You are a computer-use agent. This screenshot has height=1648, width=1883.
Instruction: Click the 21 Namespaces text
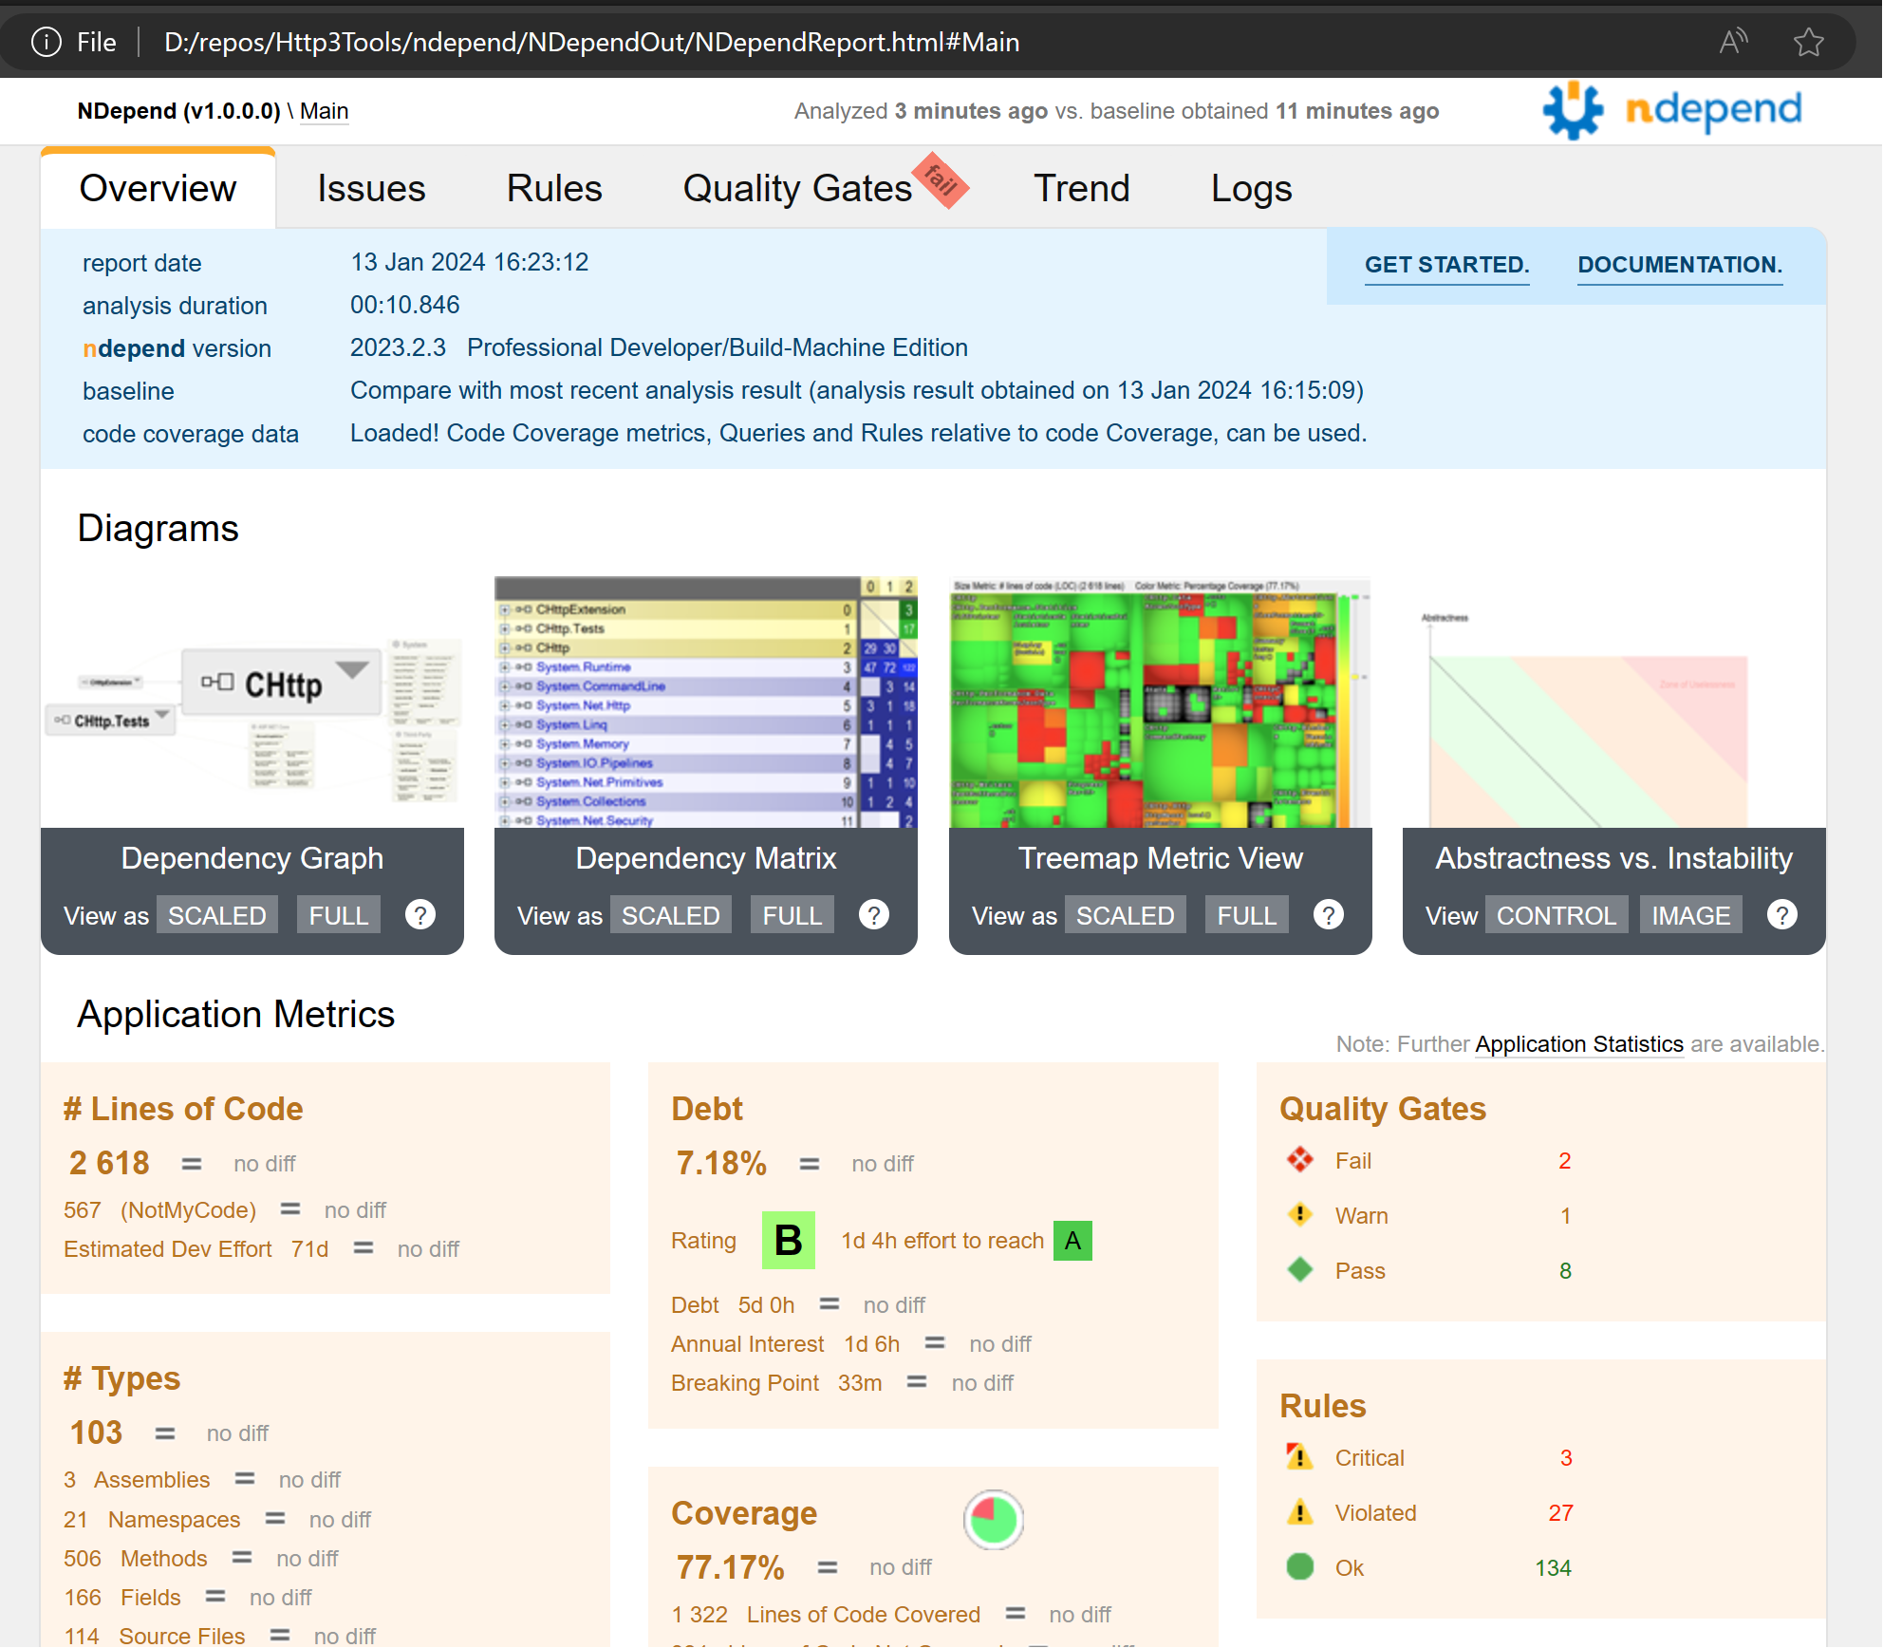(152, 1520)
